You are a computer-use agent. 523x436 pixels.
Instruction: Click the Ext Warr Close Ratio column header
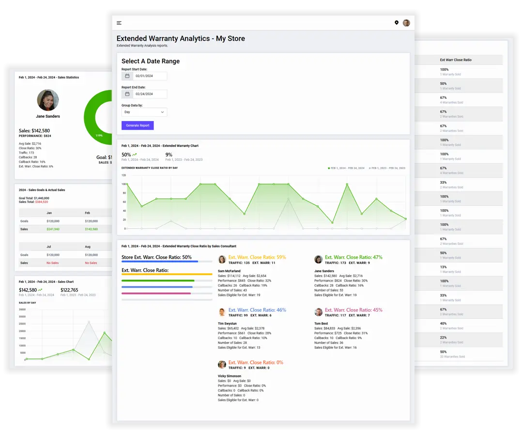point(456,60)
